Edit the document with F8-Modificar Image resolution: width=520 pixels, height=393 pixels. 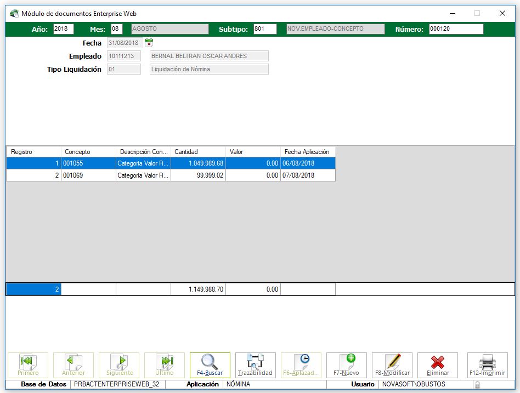[392, 365]
